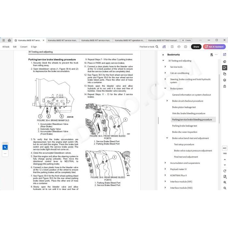
Task: Open Brake piston leakage test bookmark
Action: 184,107
